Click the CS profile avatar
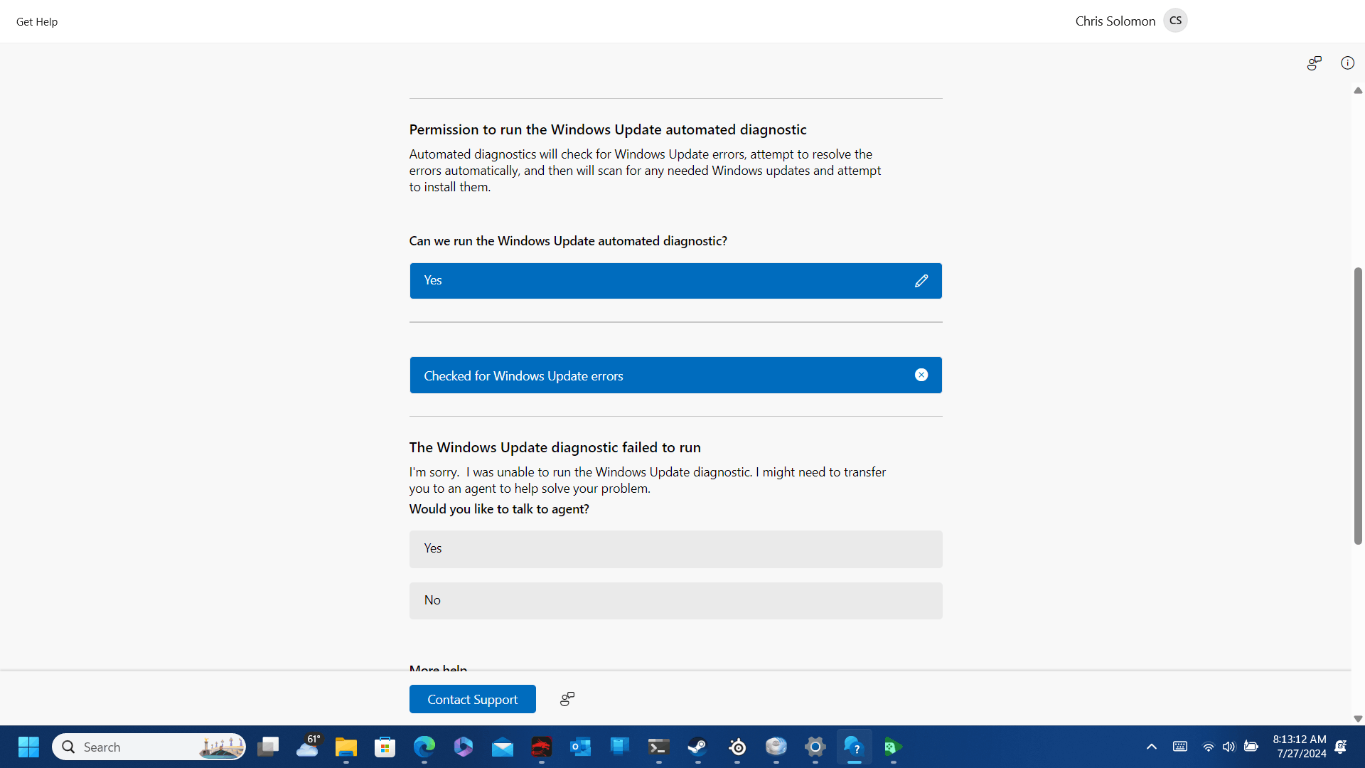 tap(1175, 21)
